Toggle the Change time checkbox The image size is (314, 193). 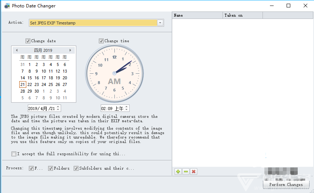tap(101, 41)
